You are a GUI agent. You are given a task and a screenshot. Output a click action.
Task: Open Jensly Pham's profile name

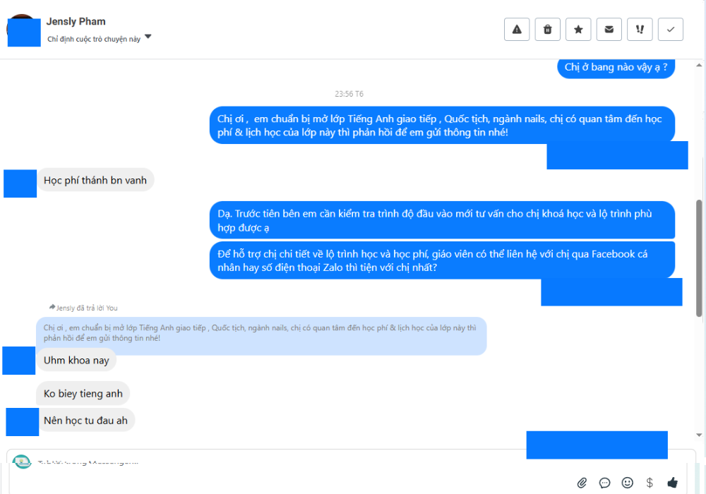tap(76, 22)
